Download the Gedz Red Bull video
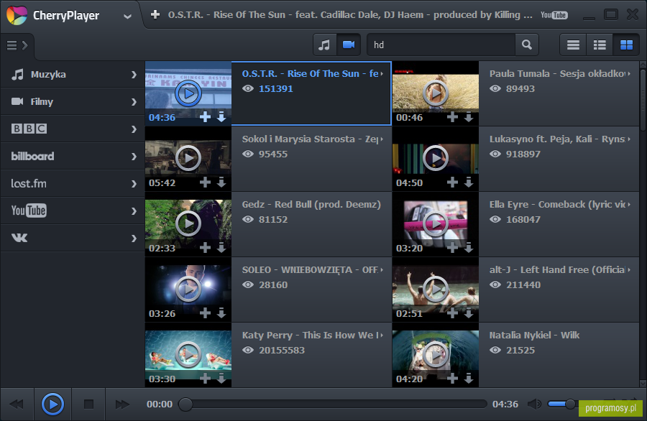 pos(221,247)
